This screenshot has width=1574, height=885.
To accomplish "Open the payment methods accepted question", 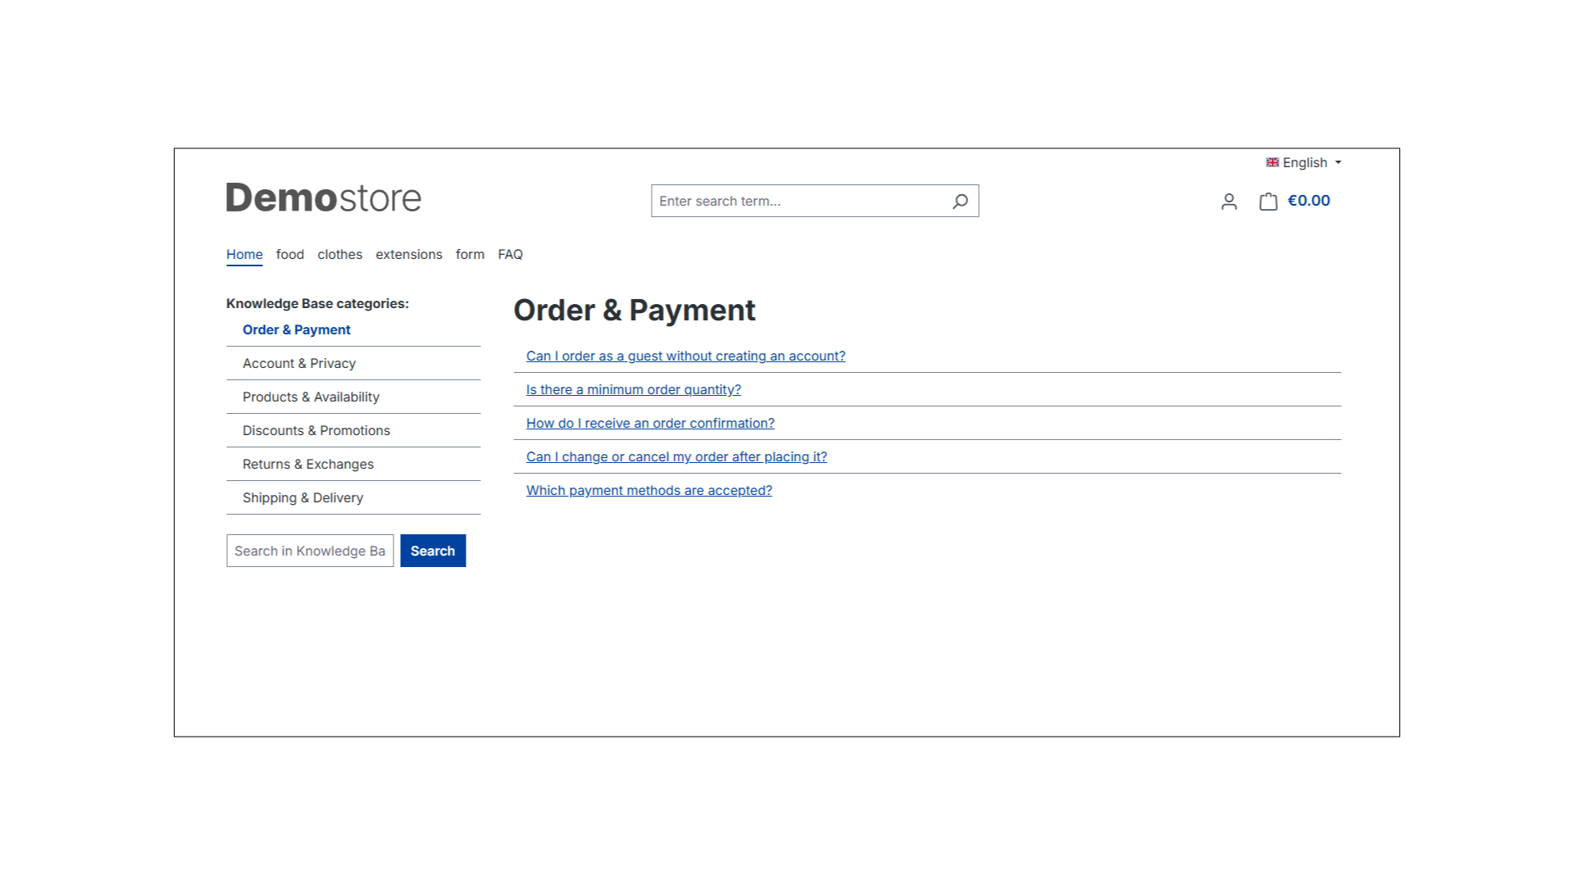I will [x=648, y=491].
